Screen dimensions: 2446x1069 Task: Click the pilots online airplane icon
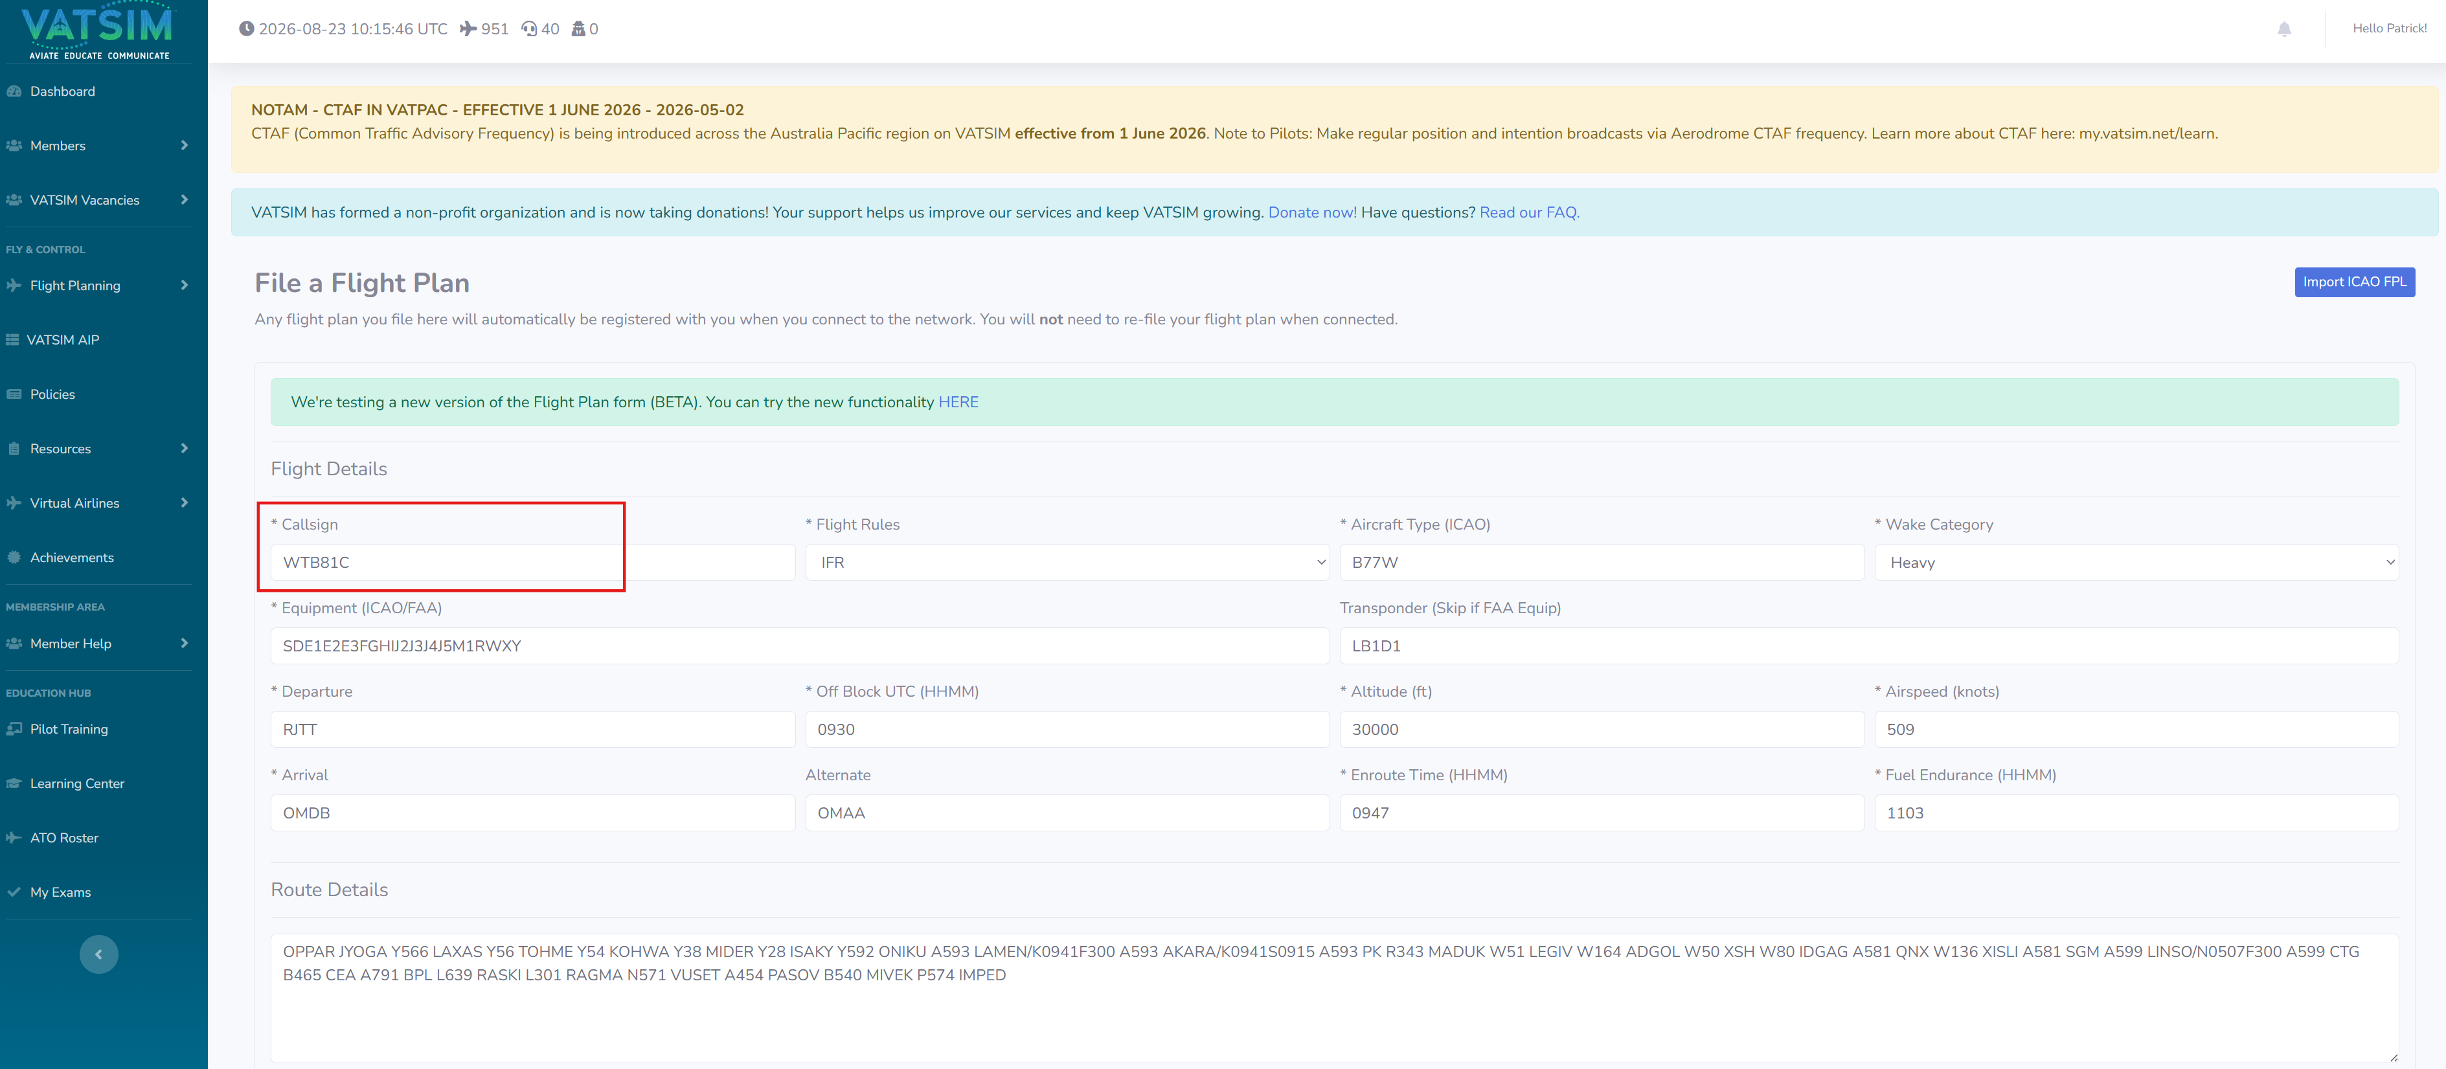pos(468,28)
